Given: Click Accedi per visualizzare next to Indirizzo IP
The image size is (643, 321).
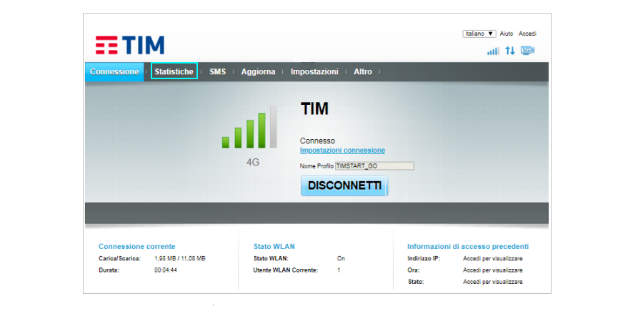Looking at the screenshot, I should 493,259.
